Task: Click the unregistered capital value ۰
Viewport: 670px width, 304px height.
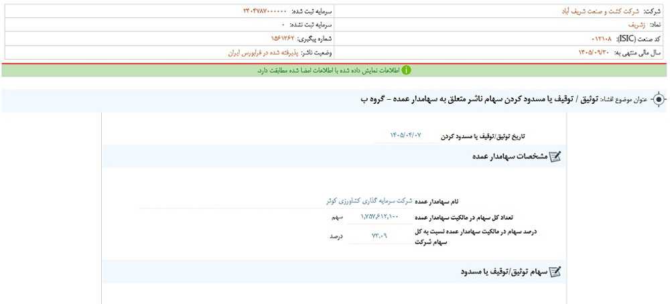Action: pyautogui.click(x=283, y=25)
